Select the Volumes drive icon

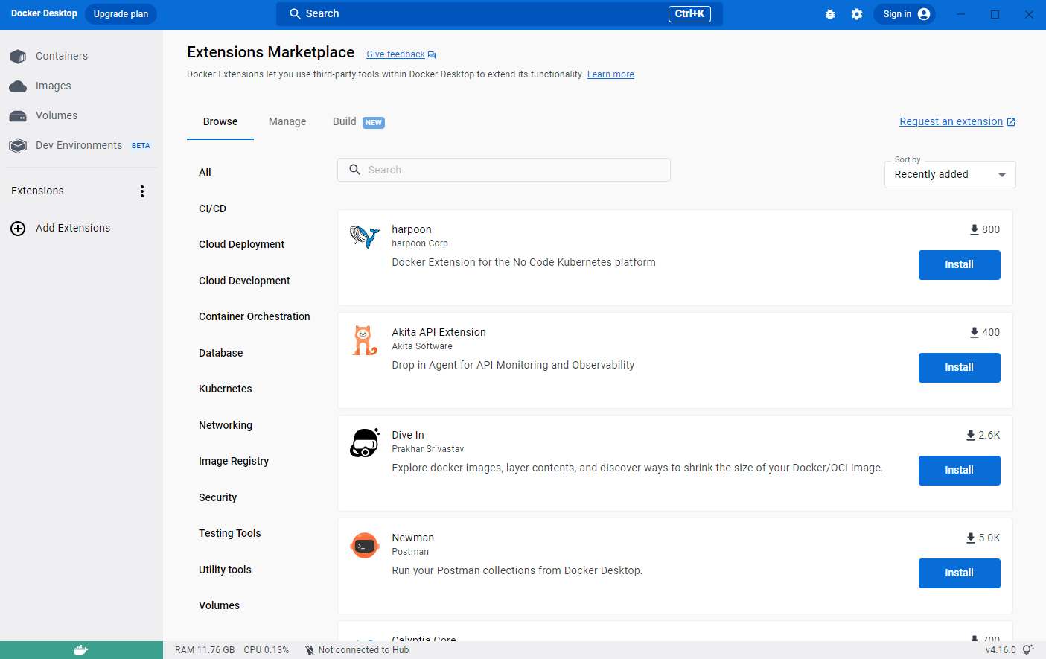[18, 116]
